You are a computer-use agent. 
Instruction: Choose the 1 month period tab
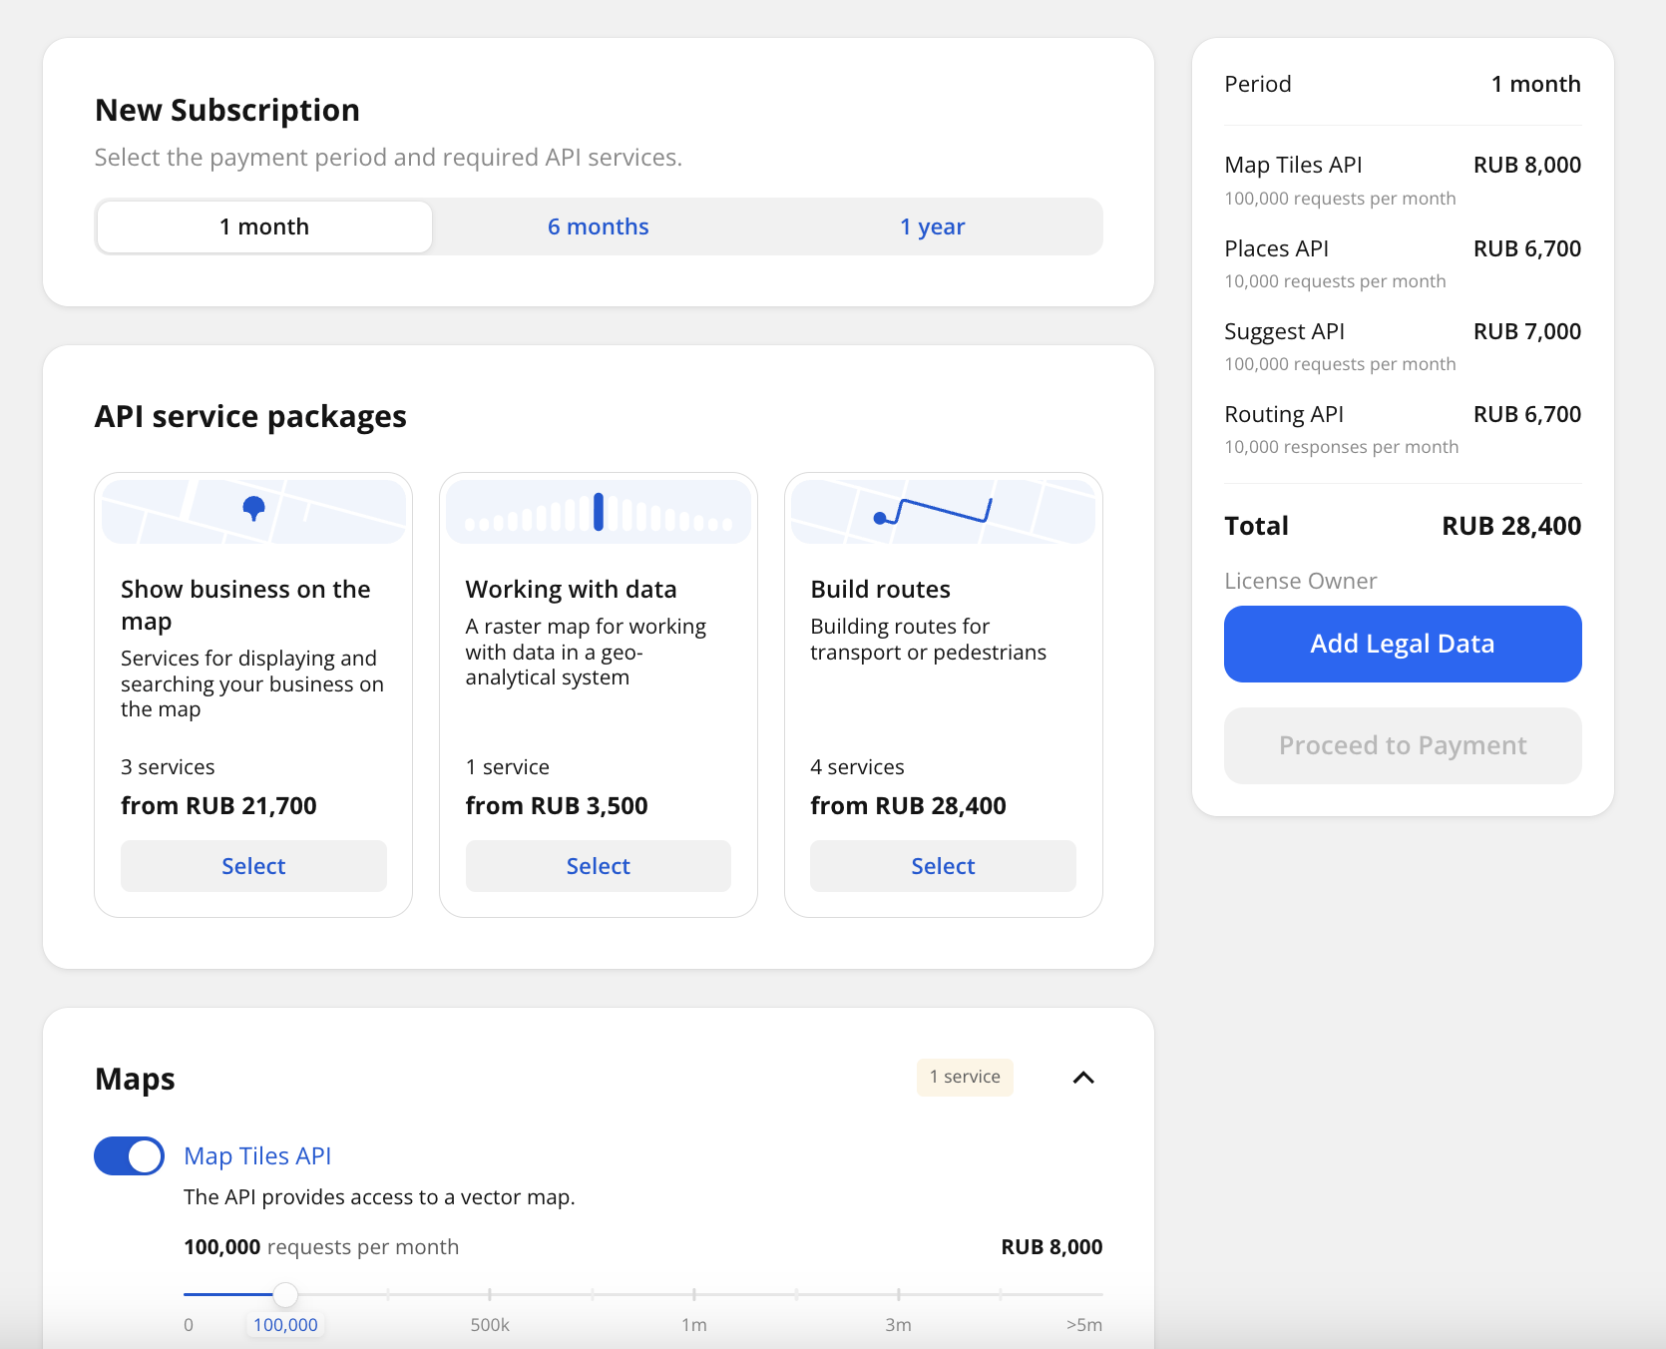[x=264, y=226]
